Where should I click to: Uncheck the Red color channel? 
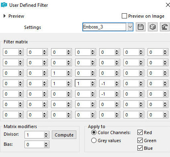point(140,133)
